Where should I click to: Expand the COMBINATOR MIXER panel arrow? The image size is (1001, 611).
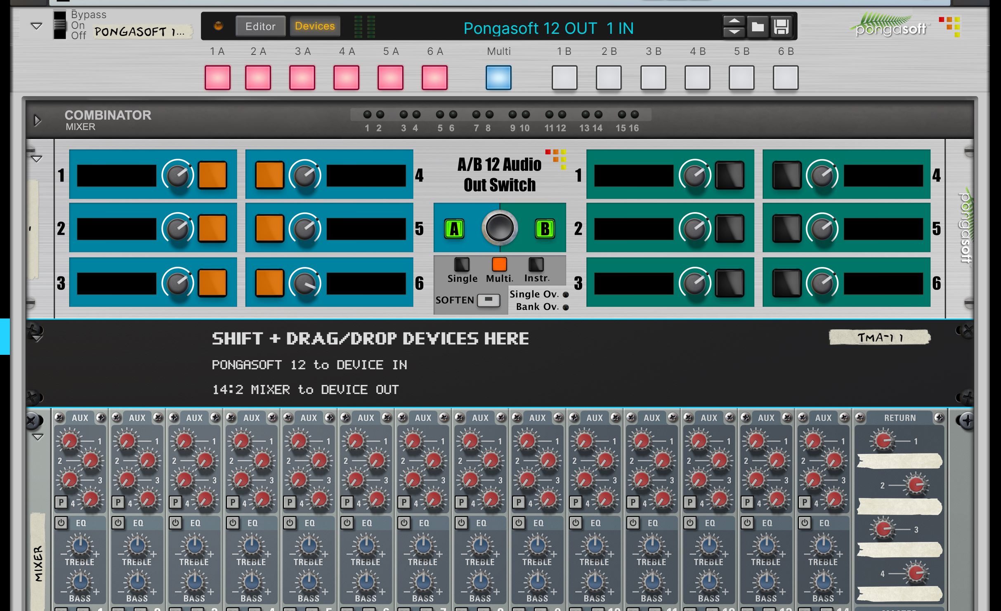(x=38, y=120)
